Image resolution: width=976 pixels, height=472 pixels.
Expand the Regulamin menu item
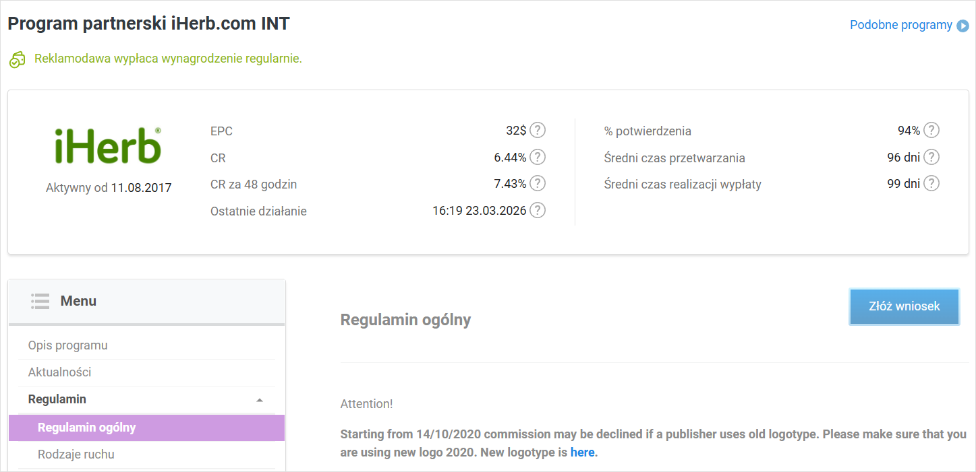(x=57, y=399)
